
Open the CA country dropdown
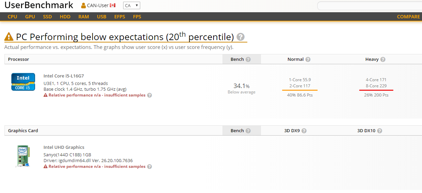point(132,5)
